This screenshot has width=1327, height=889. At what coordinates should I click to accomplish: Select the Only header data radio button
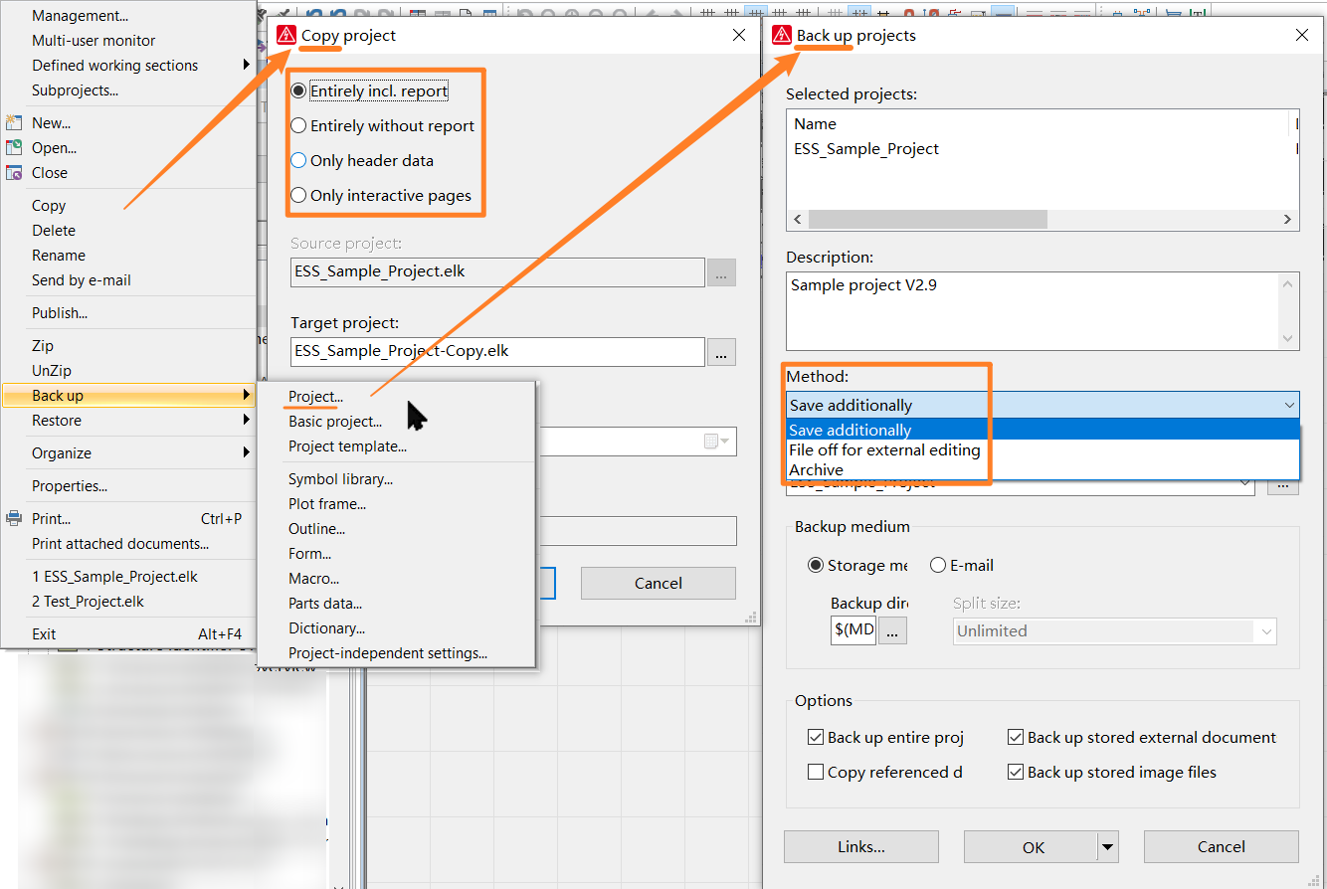(x=298, y=161)
